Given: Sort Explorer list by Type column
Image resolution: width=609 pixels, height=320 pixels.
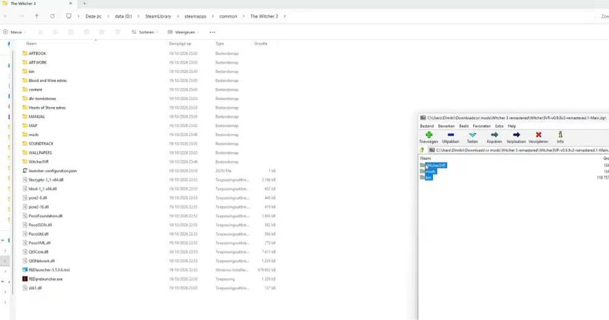Looking at the screenshot, I should [220, 44].
